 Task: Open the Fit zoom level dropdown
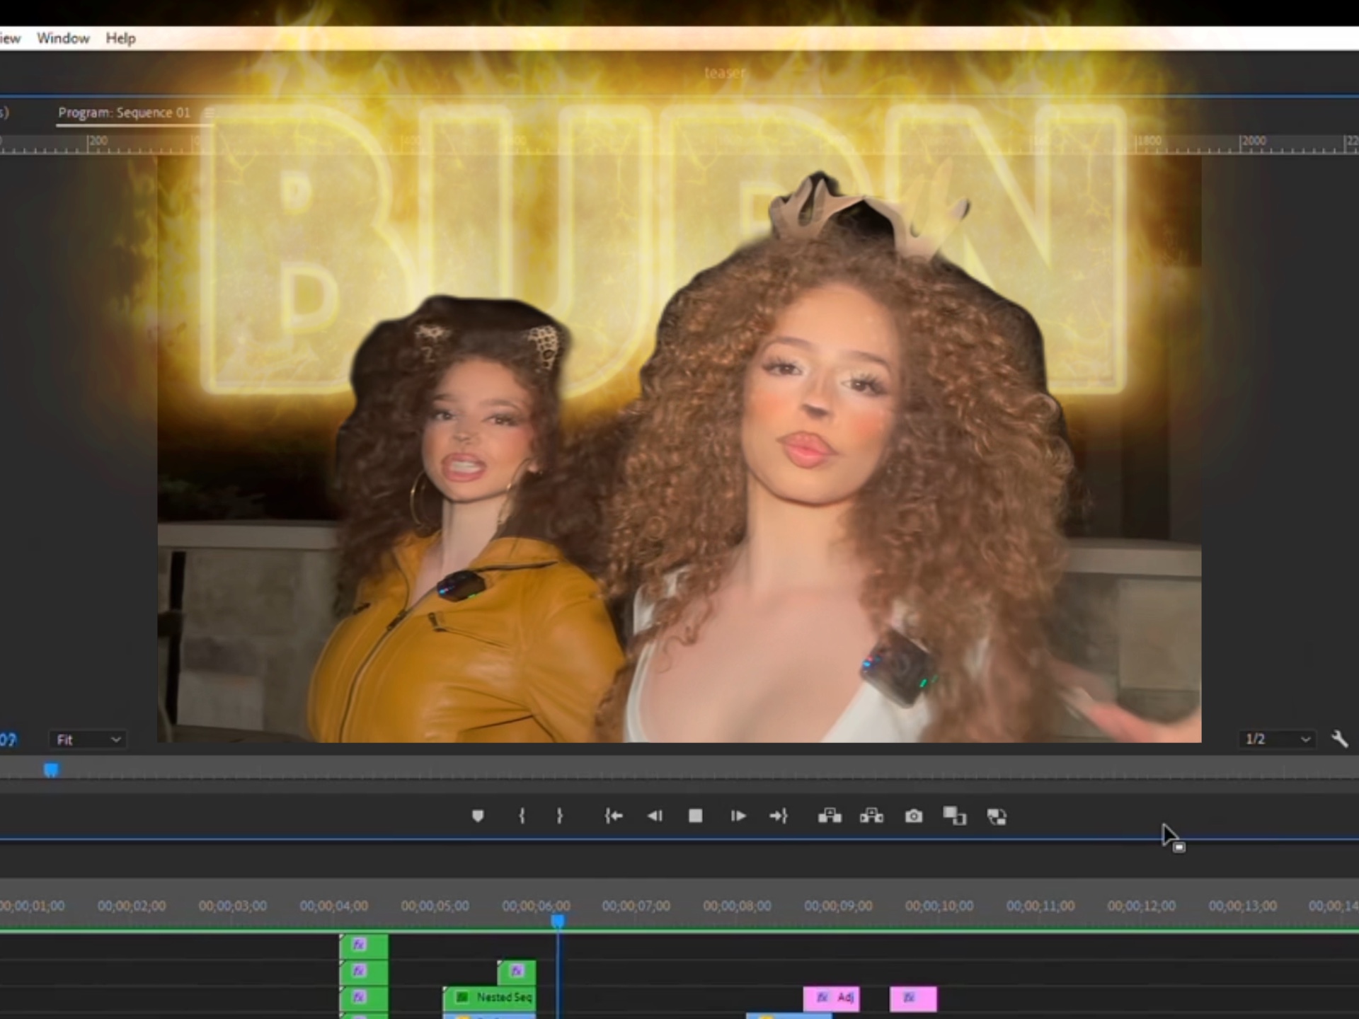[88, 739]
